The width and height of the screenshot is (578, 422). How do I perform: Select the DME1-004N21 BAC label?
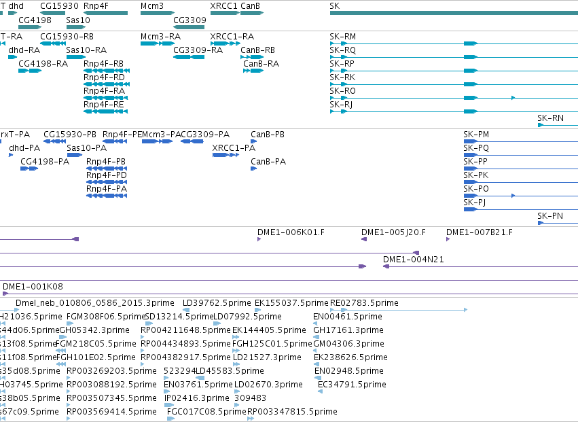pos(414,260)
